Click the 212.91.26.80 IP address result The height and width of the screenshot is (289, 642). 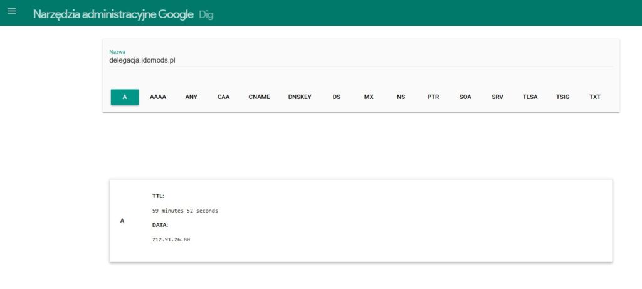pyautogui.click(x=171, y=239)
